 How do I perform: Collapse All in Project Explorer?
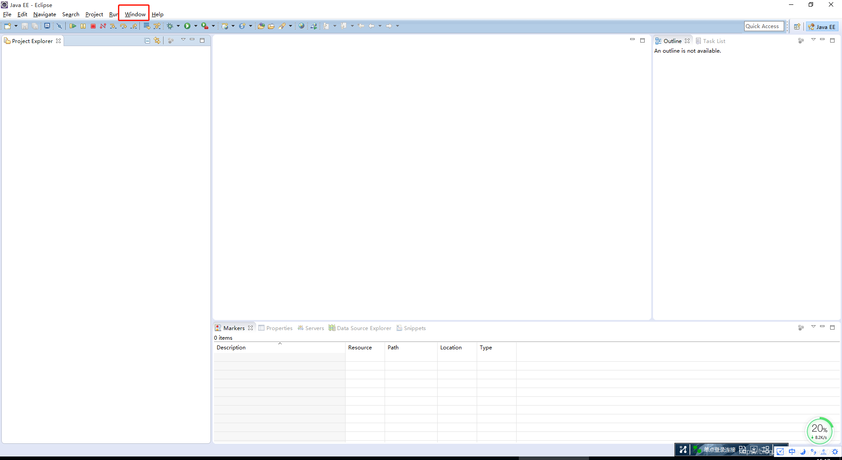pyautogui.click(x=147, y=41)
